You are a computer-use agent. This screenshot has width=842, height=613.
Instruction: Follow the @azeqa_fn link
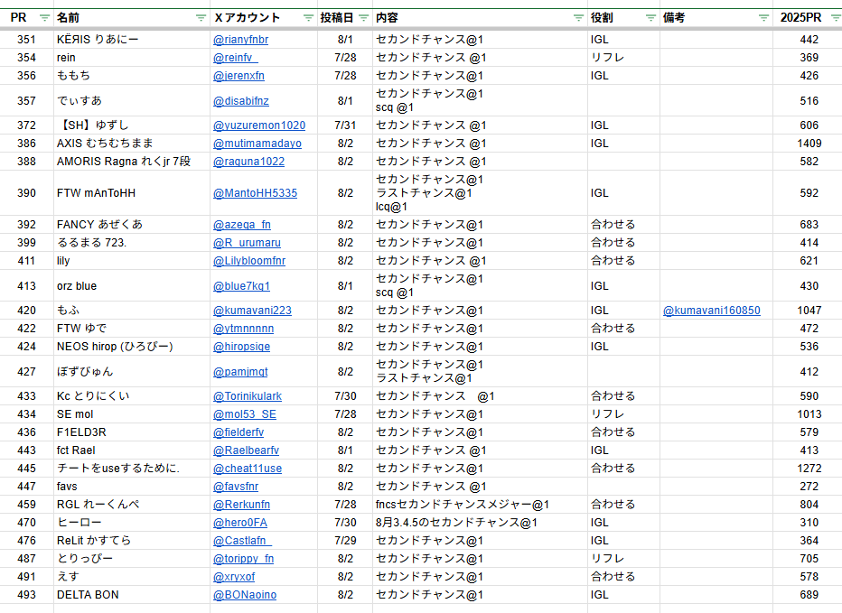tap(241, 225)
